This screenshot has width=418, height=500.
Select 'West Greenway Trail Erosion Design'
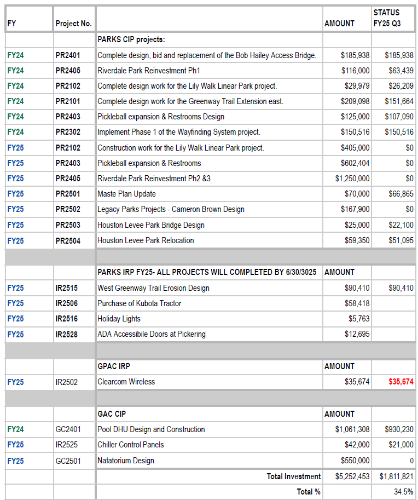coord(153,288)
